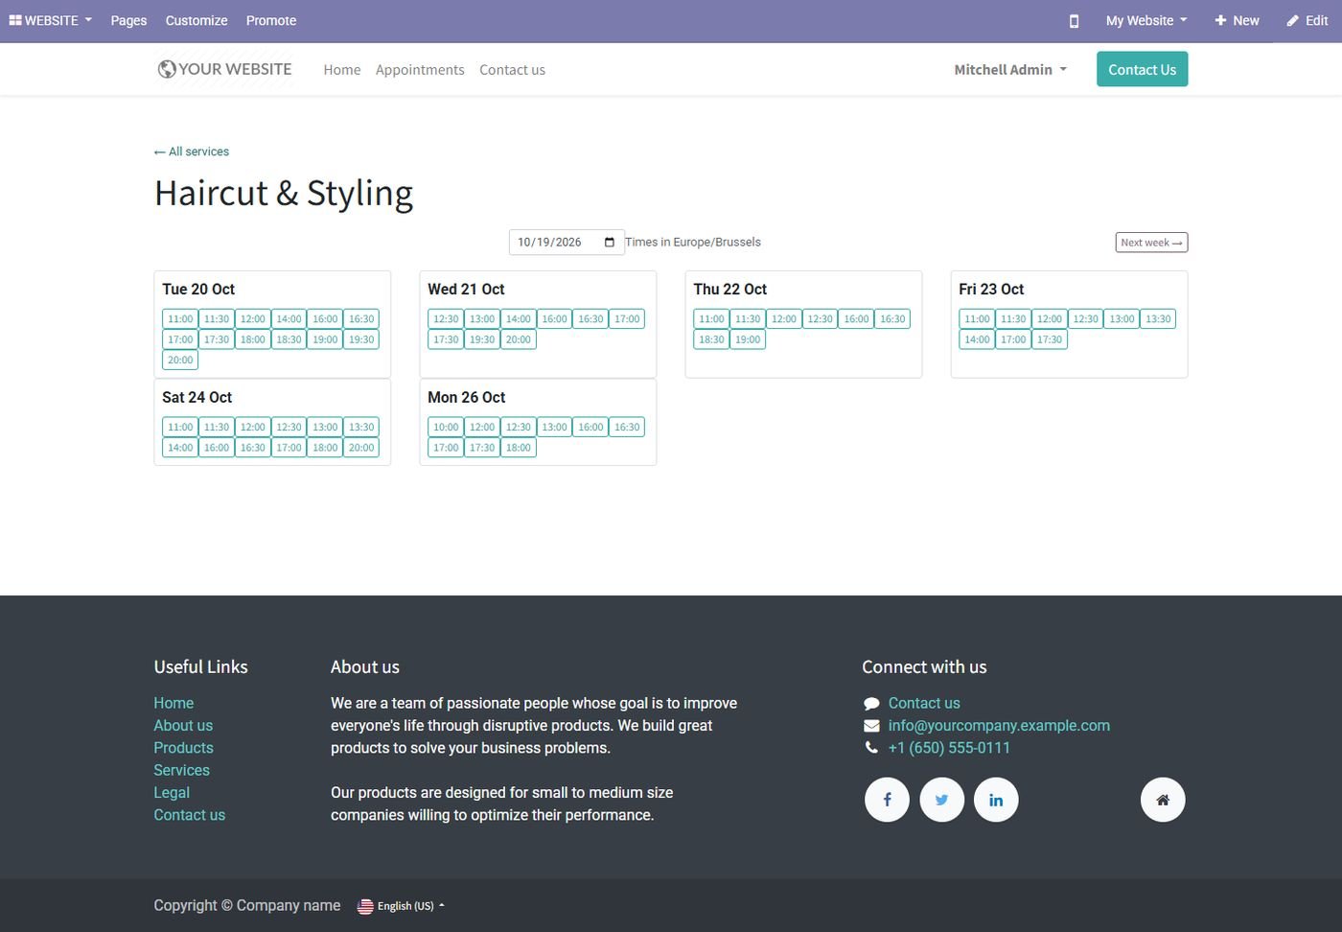Click Contact us under Connect with us

coord(924,703)
